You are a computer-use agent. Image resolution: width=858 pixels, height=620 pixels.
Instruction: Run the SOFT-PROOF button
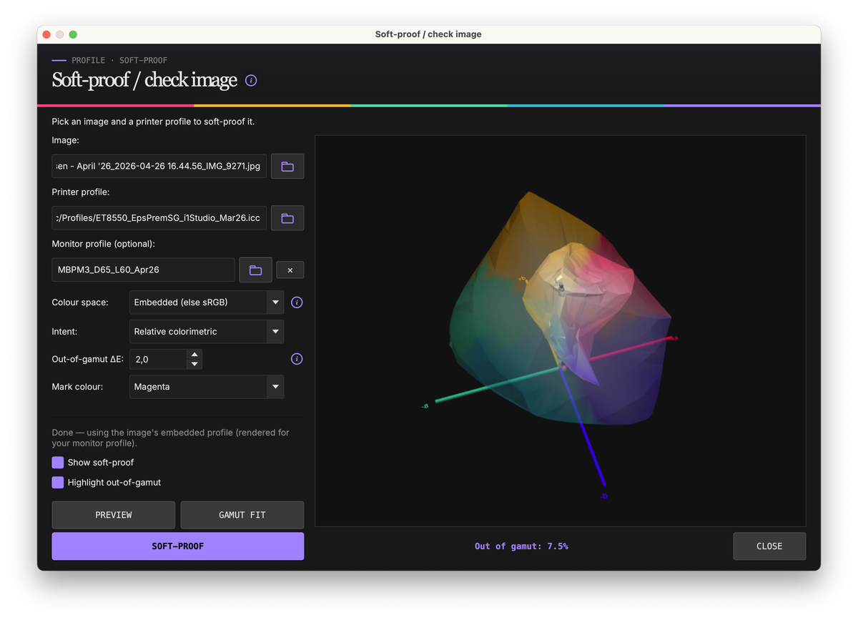point(178,546)
